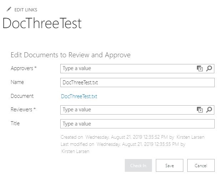219x175 pixels.
Task: Click the Reviewers search magnifier icon
Action: click(209, 110)
